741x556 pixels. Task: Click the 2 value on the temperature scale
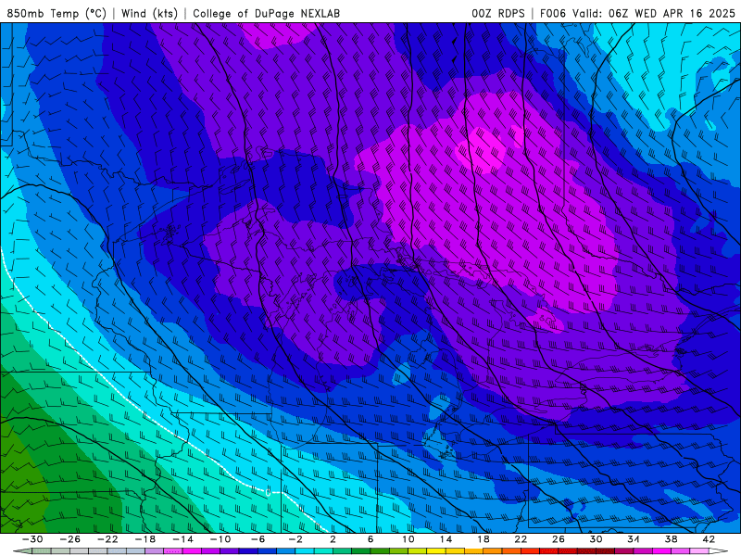click(x=333, y=539)
